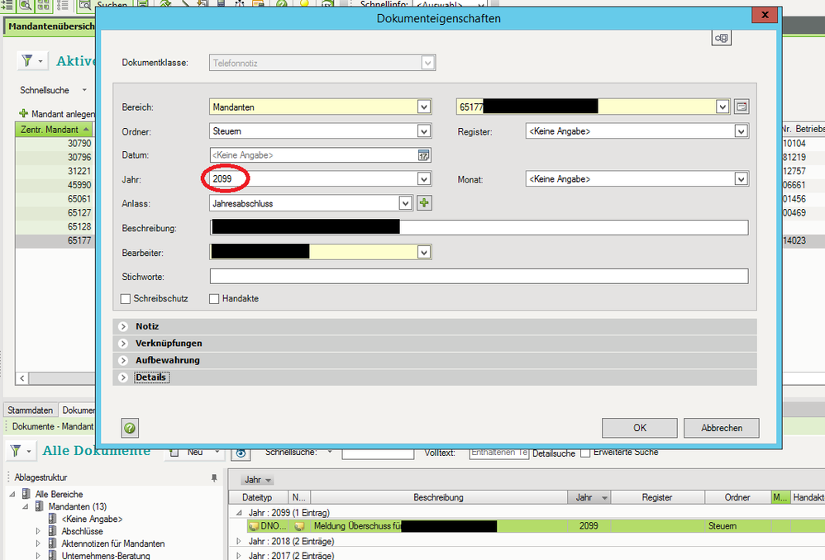The width and height of the screenshot is (825, 560).
Task: Enable the Schreibschutz checkbox
Action: tap(126, 299)
